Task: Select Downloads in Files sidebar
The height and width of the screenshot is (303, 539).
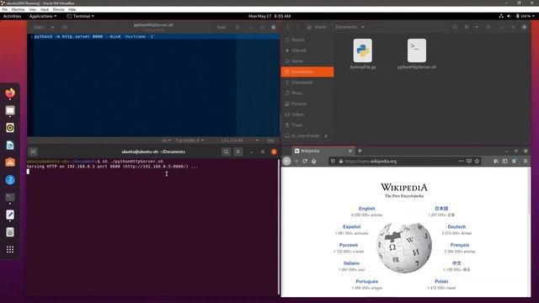Action: [307, 82]
